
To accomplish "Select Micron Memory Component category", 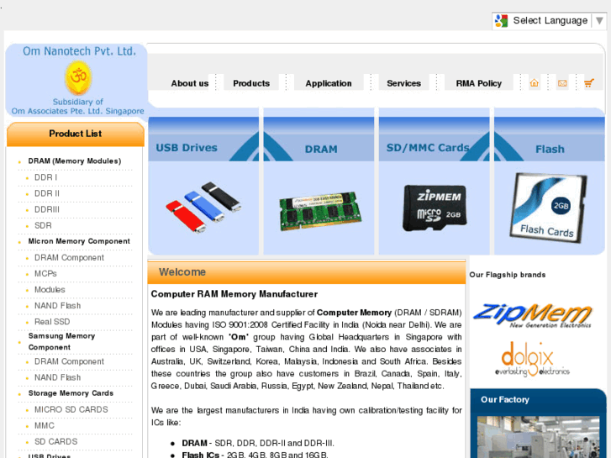I will [x=79, y=241].
